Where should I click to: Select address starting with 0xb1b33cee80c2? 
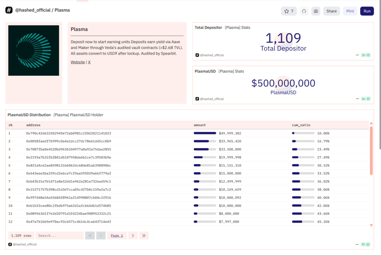[x=68, y=206]
